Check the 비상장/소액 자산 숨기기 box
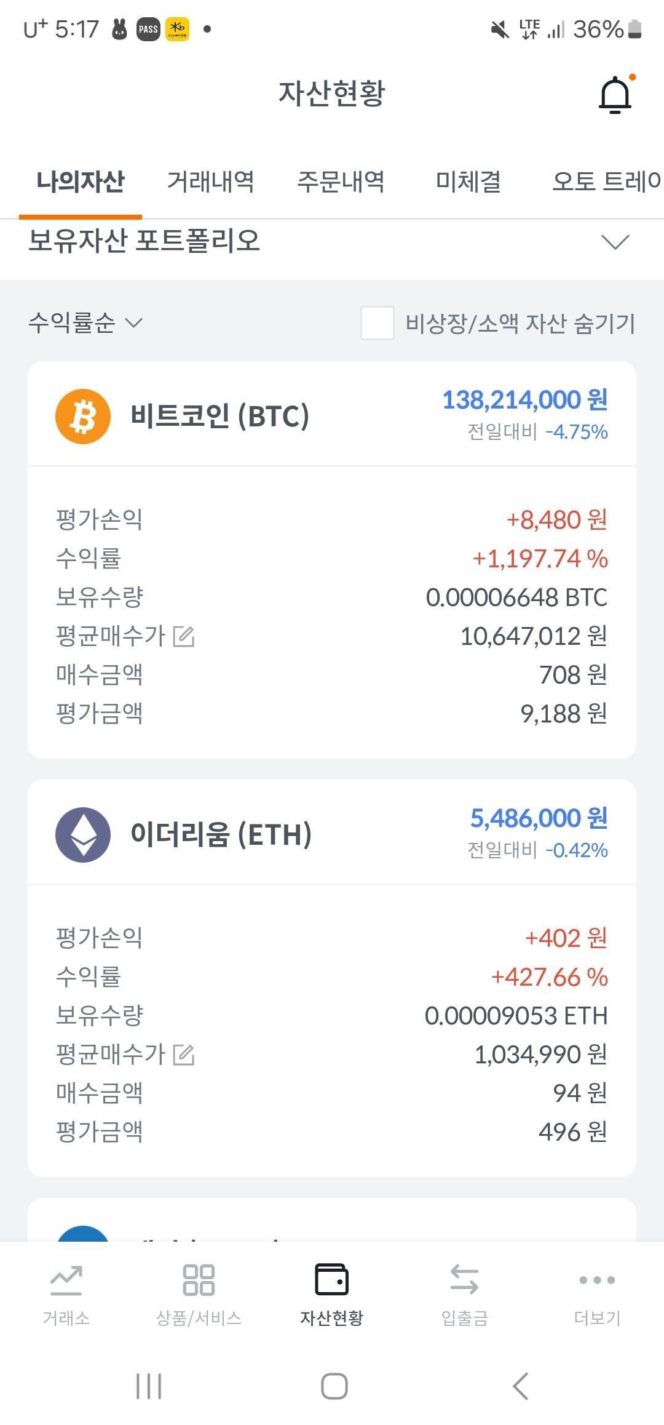 click(x=377, y=323)
